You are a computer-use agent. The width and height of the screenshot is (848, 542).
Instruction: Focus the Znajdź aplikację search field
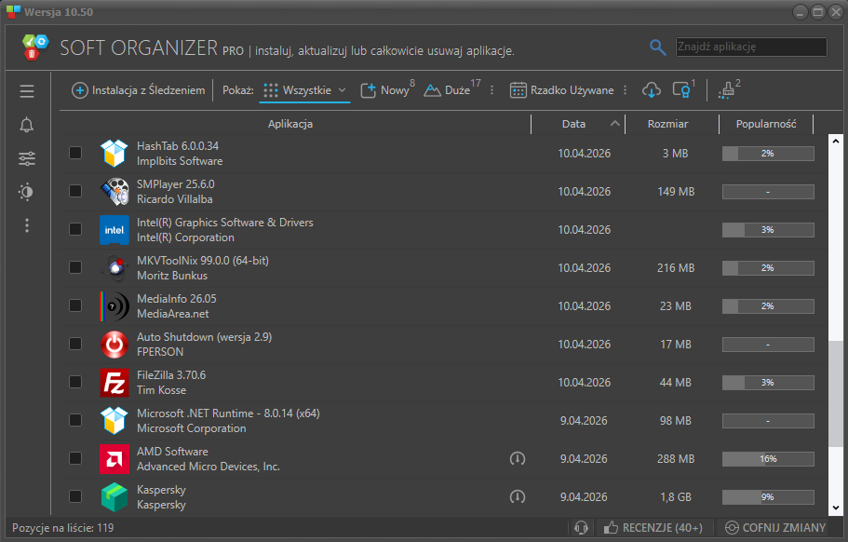click(751, 47)
